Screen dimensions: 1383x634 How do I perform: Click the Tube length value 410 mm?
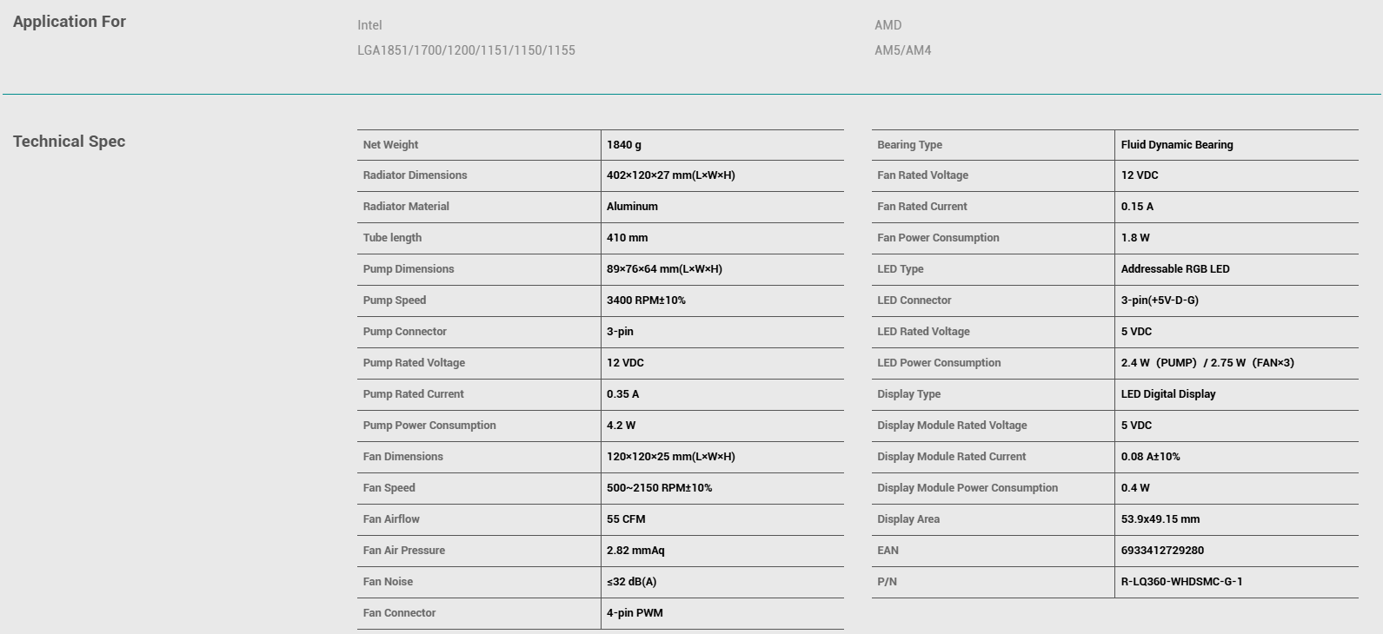(x=627, y=238)
